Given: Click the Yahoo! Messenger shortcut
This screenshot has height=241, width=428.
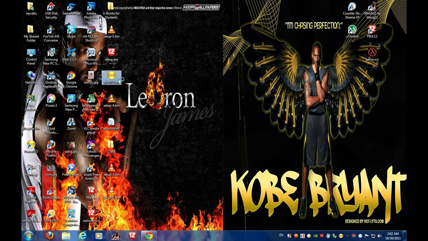Looking at the screenshot, I should 91,149.
